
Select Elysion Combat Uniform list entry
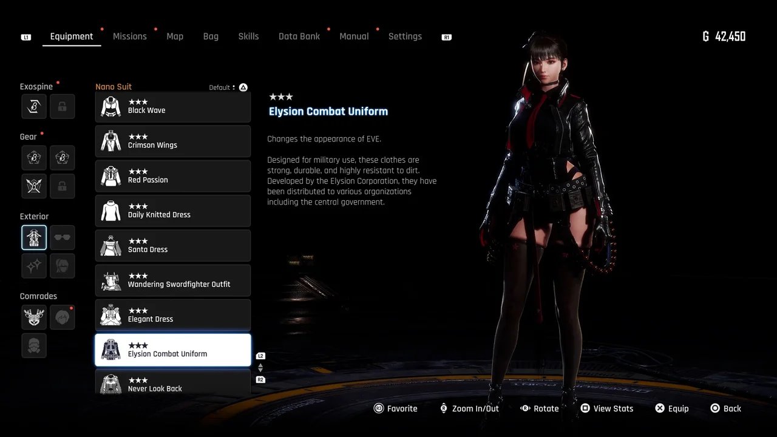173,350
